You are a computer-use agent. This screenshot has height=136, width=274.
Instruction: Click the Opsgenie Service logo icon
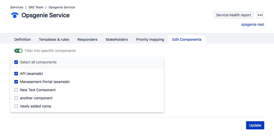point(15,15)
